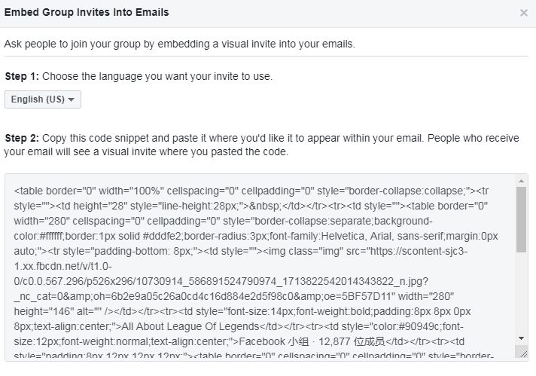Image resolution: width=536 pixels, height=376 pixels.
Task: Click the scrollbar thumb of the code snippet
Action: (521, 219)
